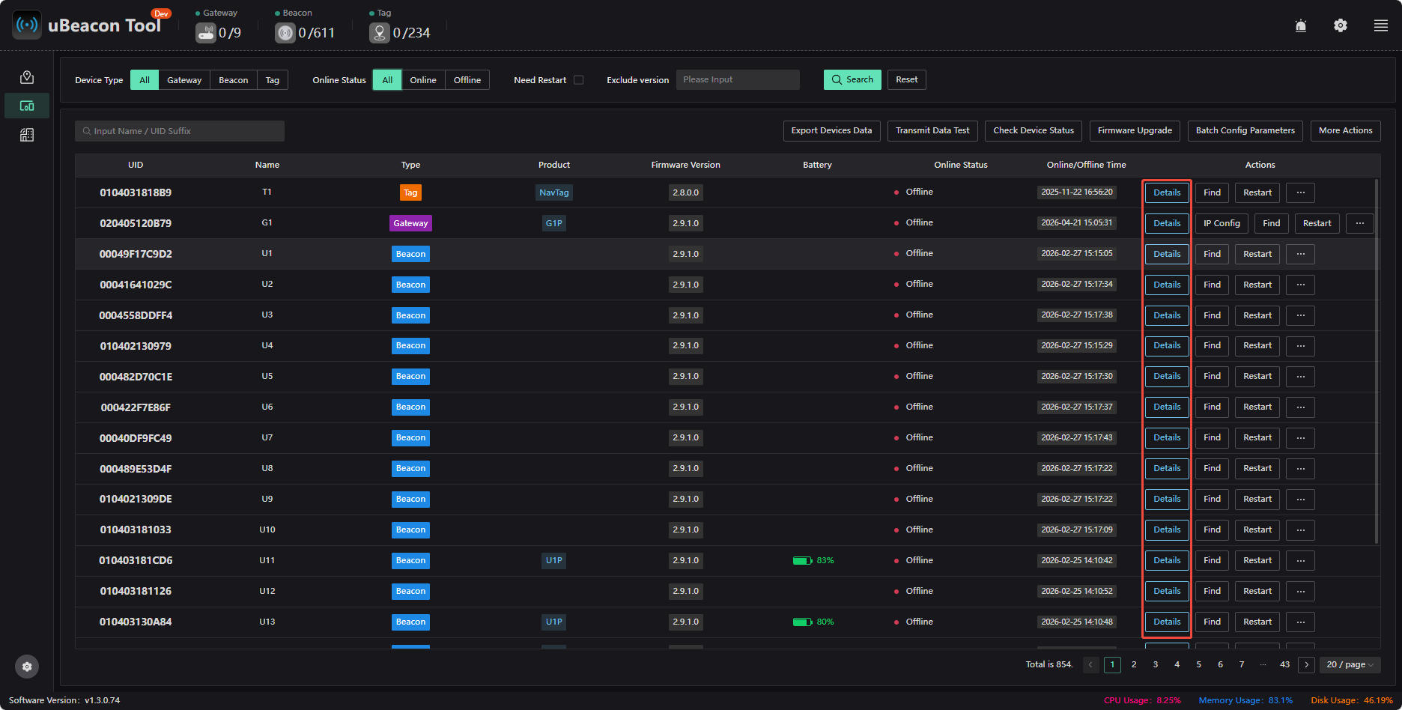Enable the Need Restart checkbox

point(578,80)
